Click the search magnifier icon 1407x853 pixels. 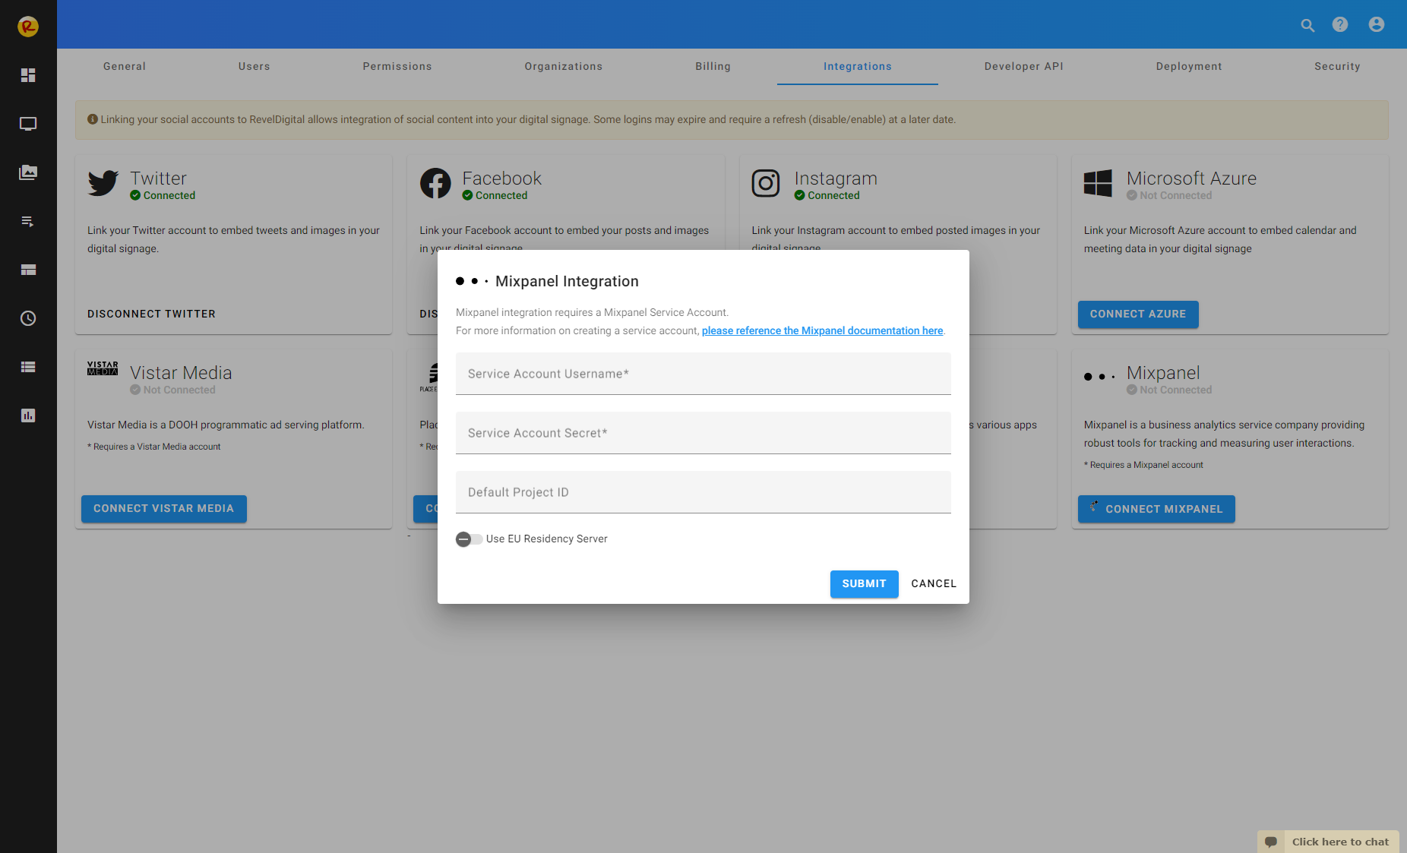(x=1307, y=25)
